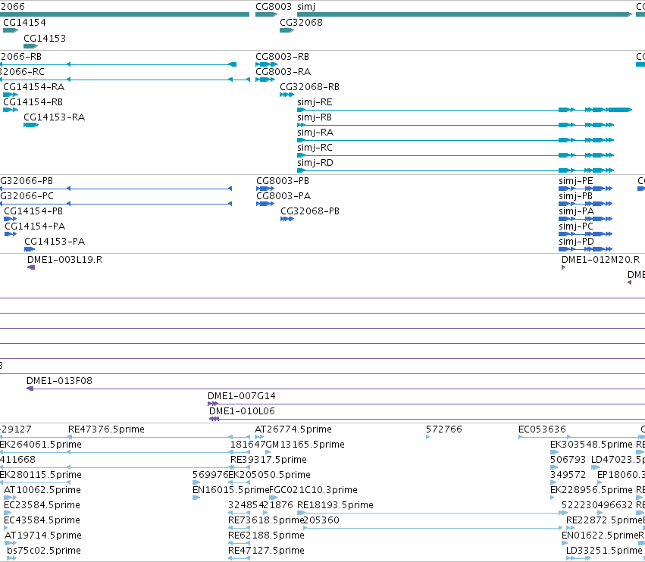The image size is (645, 562).
Task: Select EST AT19714.5prime
Action: coord(43,535)
